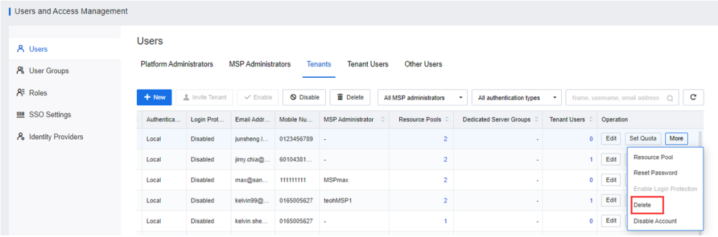Click the SSO icon in sidebar
The height and width of the screenshot is (237, 718).
[20, 115]
